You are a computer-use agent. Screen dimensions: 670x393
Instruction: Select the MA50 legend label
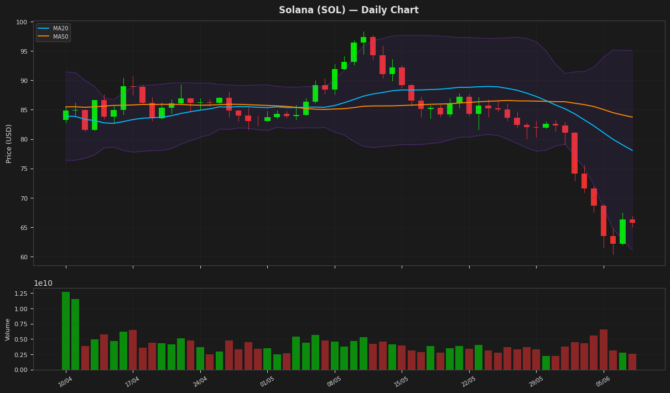[61, 37]
